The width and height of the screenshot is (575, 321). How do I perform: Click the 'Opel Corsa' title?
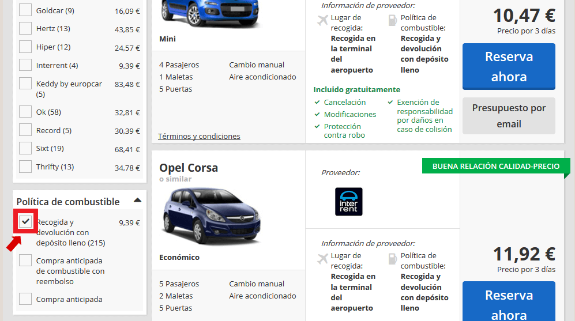point(189,168)
